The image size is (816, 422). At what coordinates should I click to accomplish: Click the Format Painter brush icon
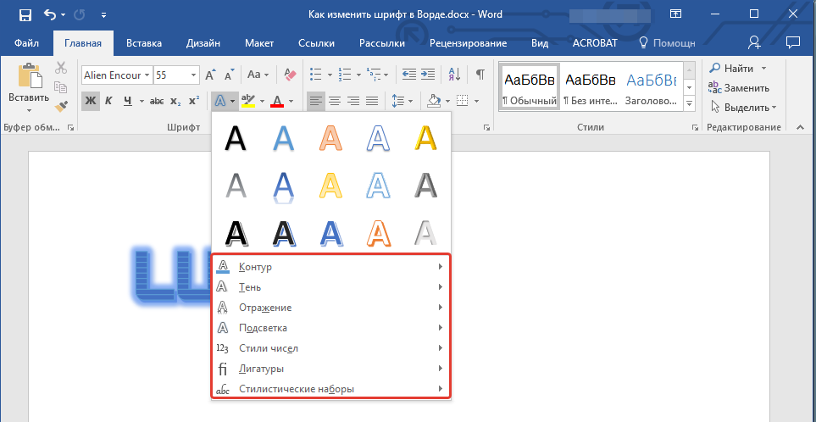click(x=61, y=106)
